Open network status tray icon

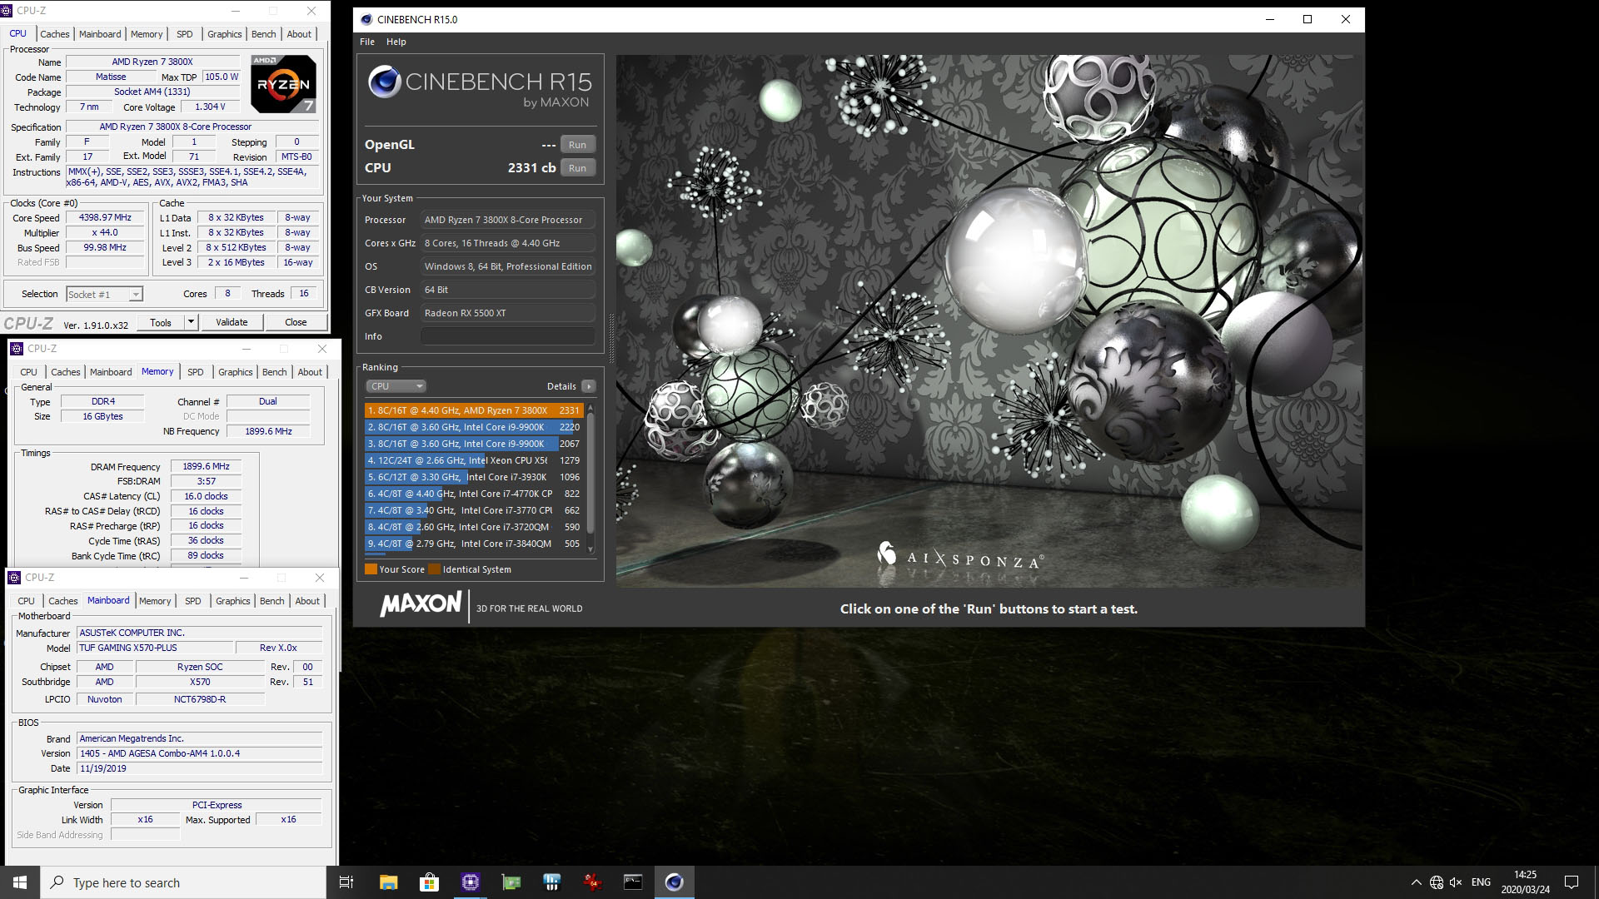[x=1437, y=882]
